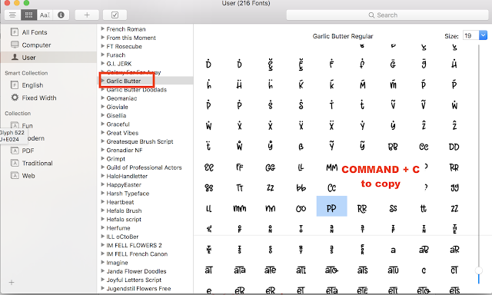Image resolution: width=492 pixels, height=295 pixels.
Task: Select the MM ligature glyph
Action: click(x=331, y=167)
